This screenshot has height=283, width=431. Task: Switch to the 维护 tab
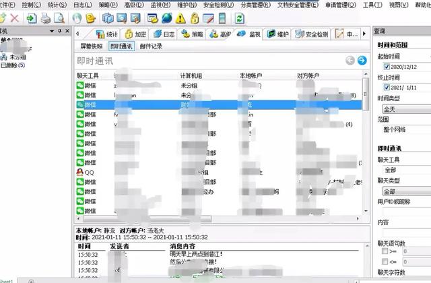(x=277, y=34)
